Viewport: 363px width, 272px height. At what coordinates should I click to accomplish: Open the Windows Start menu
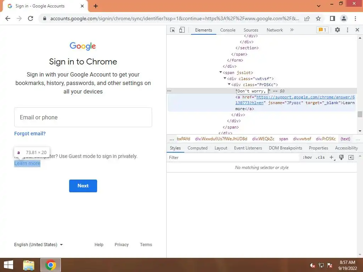(9, 265)
